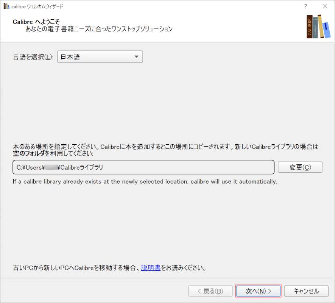Click the 'If a calibre library already exists' note
The image size is (335, 303).
(145, 181)
